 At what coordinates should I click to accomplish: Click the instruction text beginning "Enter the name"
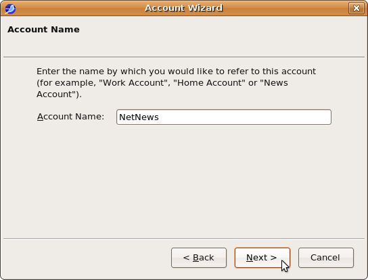point(176,82)
